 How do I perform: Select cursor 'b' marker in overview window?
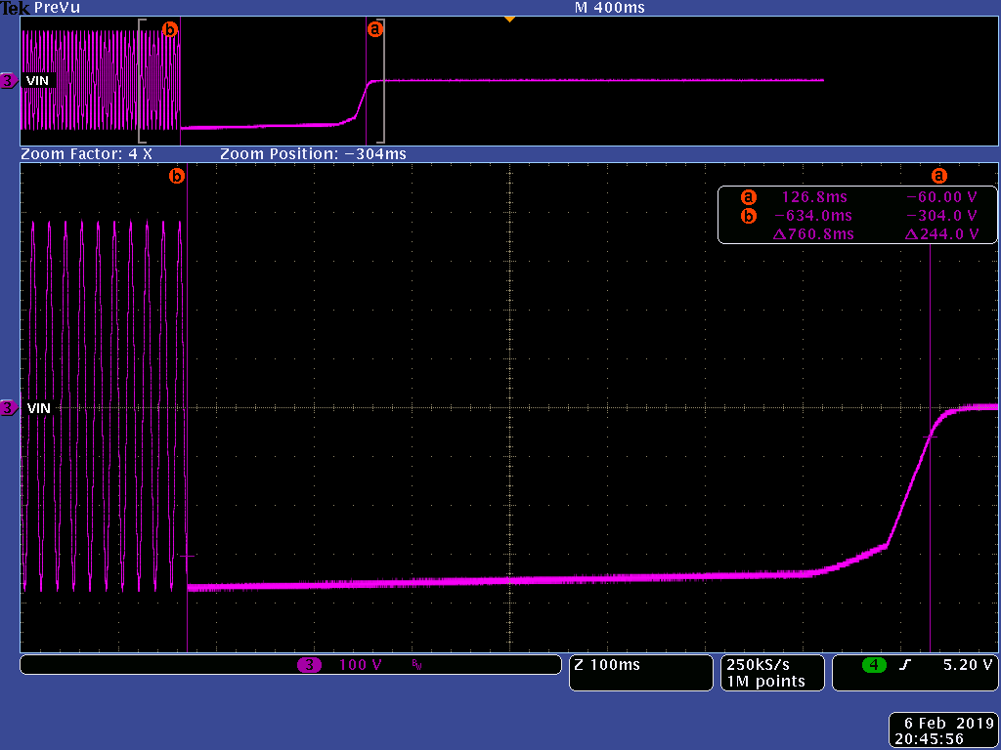[x=170, y=30]
